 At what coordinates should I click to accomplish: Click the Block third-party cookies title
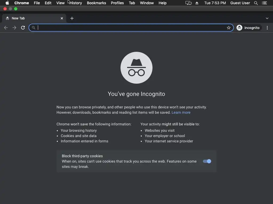point(82,156)
